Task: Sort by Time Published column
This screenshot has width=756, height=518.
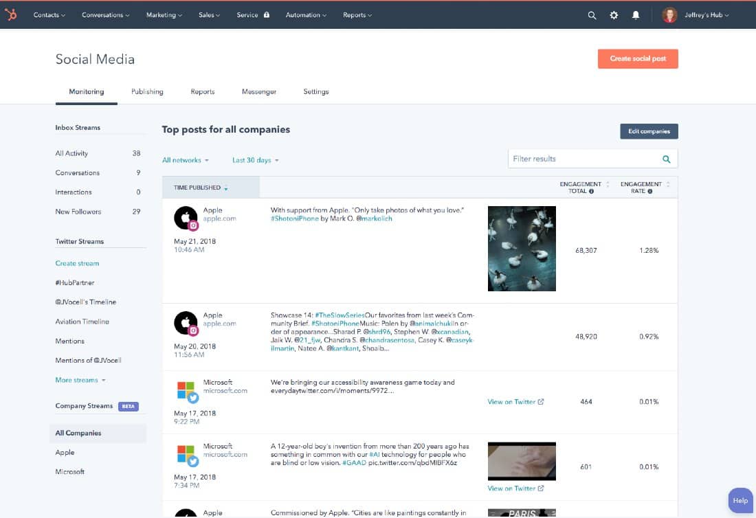Action: (201, 188)
